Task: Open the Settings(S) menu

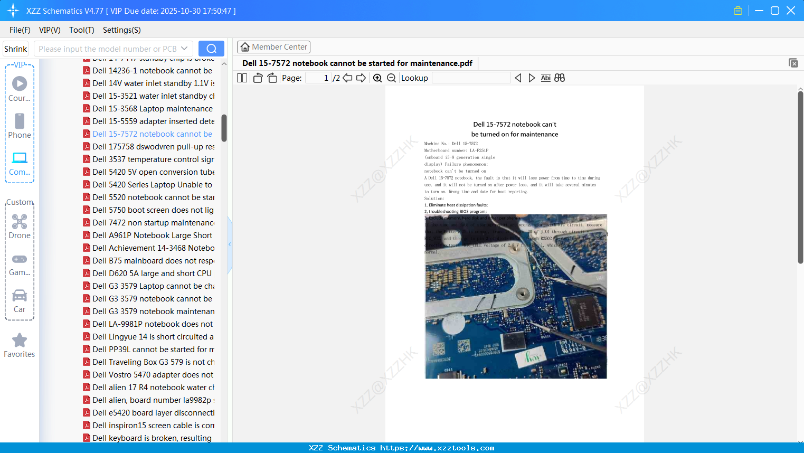Action: pyautogui.click(x=122, y=30)
